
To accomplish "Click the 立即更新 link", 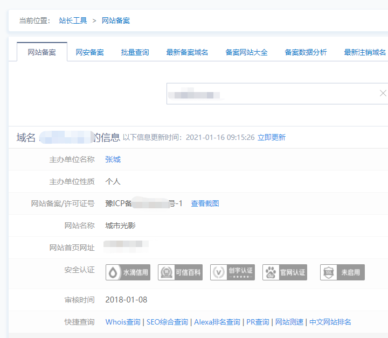I will (x=272, y=137).
